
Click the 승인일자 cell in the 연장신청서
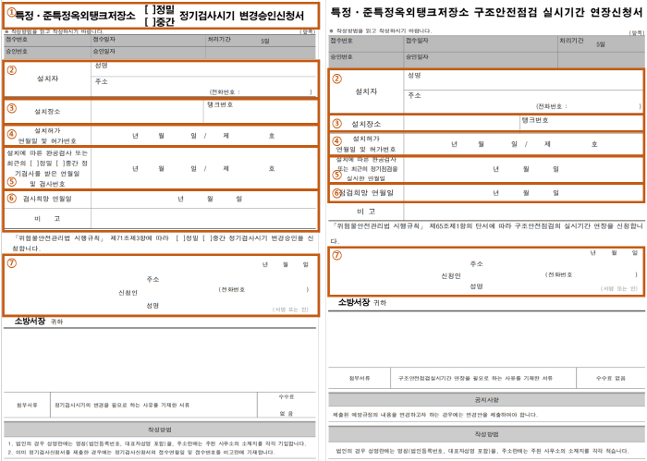(481, 60)
